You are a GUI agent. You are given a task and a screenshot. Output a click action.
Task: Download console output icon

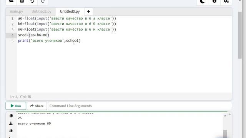click(11, 123)
